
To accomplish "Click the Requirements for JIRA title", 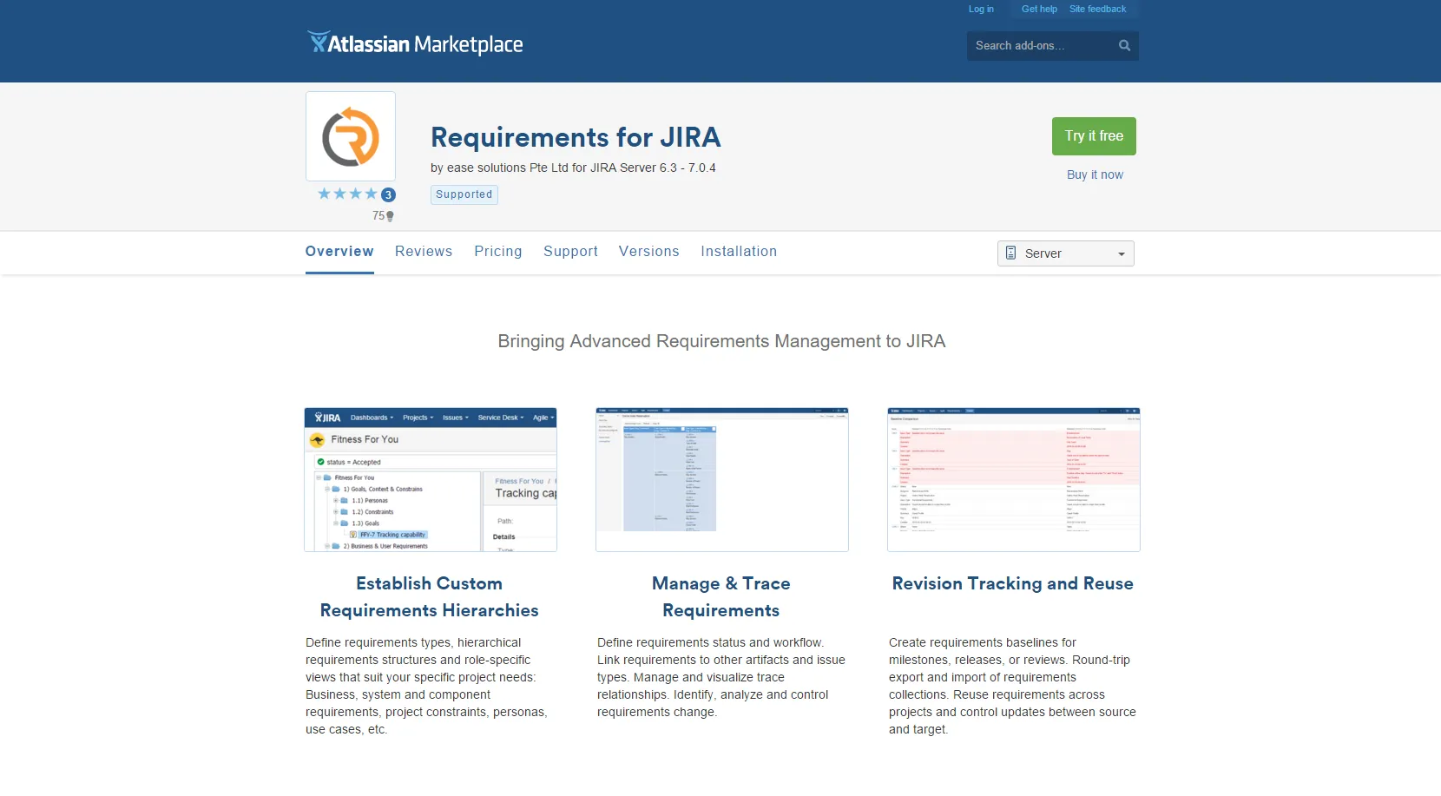I will [x=576, y=137].
